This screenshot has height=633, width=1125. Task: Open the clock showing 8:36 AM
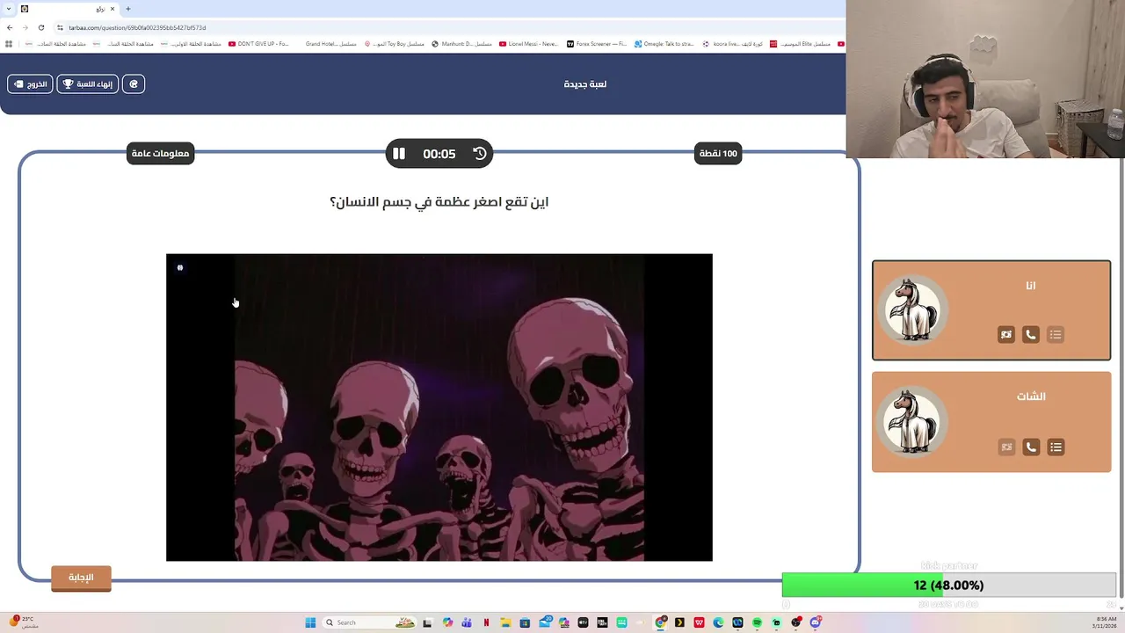[1104, 622]
